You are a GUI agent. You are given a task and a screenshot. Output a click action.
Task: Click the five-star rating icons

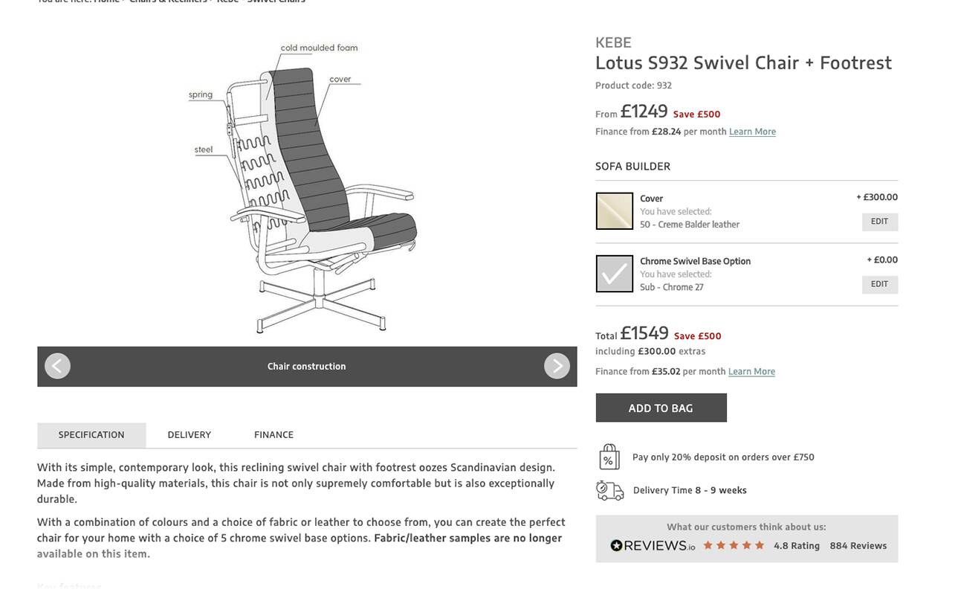pyautogui.click(x=733, y=544)
